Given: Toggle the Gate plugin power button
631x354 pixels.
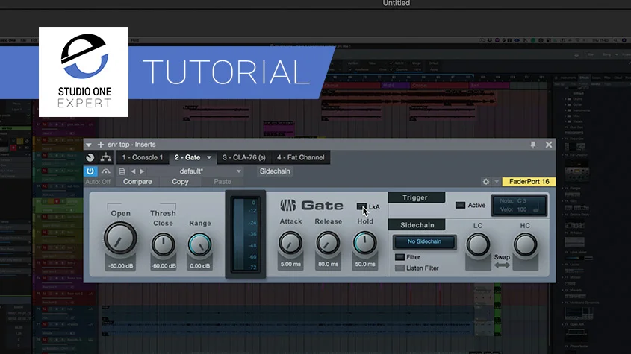Looking at the screenshot, I should coord(90,171).
